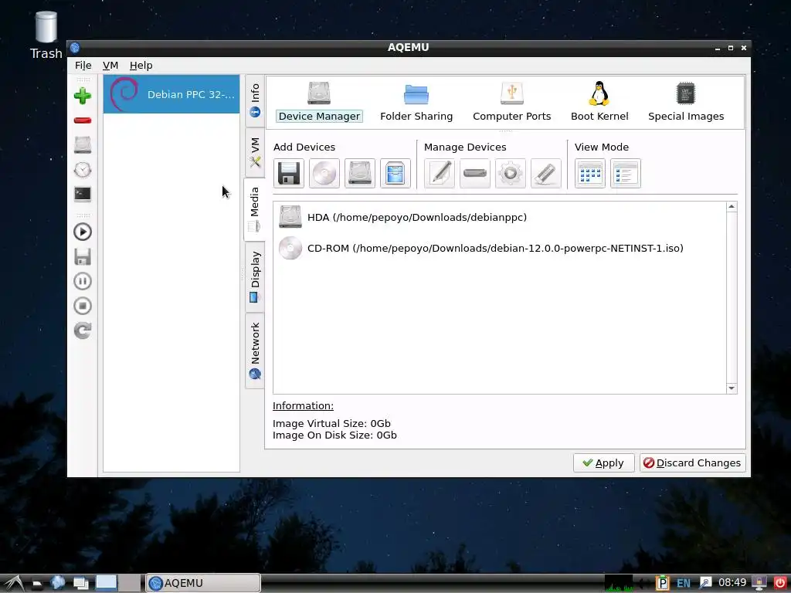Image resolution: width=791 pixels, height=593 pixels.
Task: Click the red power button in taskbar
Action: click(780, 583)
